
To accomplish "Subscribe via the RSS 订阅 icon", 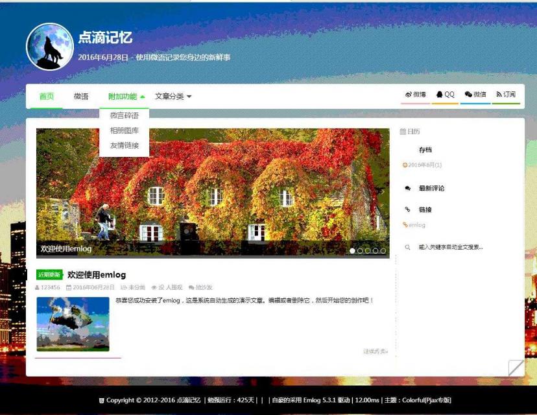I will (499, 93).
